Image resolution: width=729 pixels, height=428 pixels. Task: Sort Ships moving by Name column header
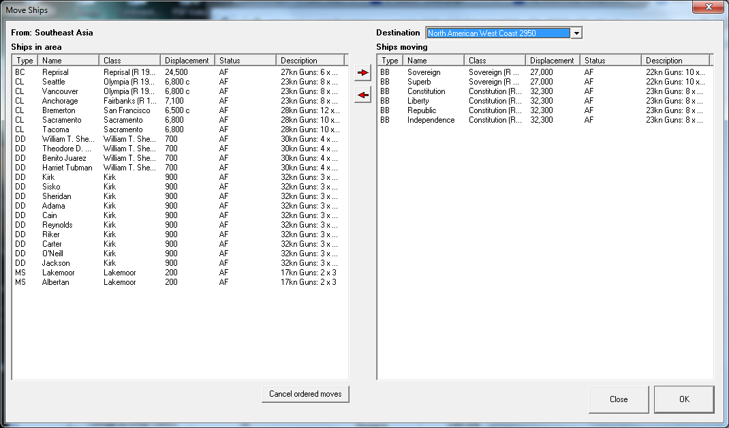coord(434,61)
